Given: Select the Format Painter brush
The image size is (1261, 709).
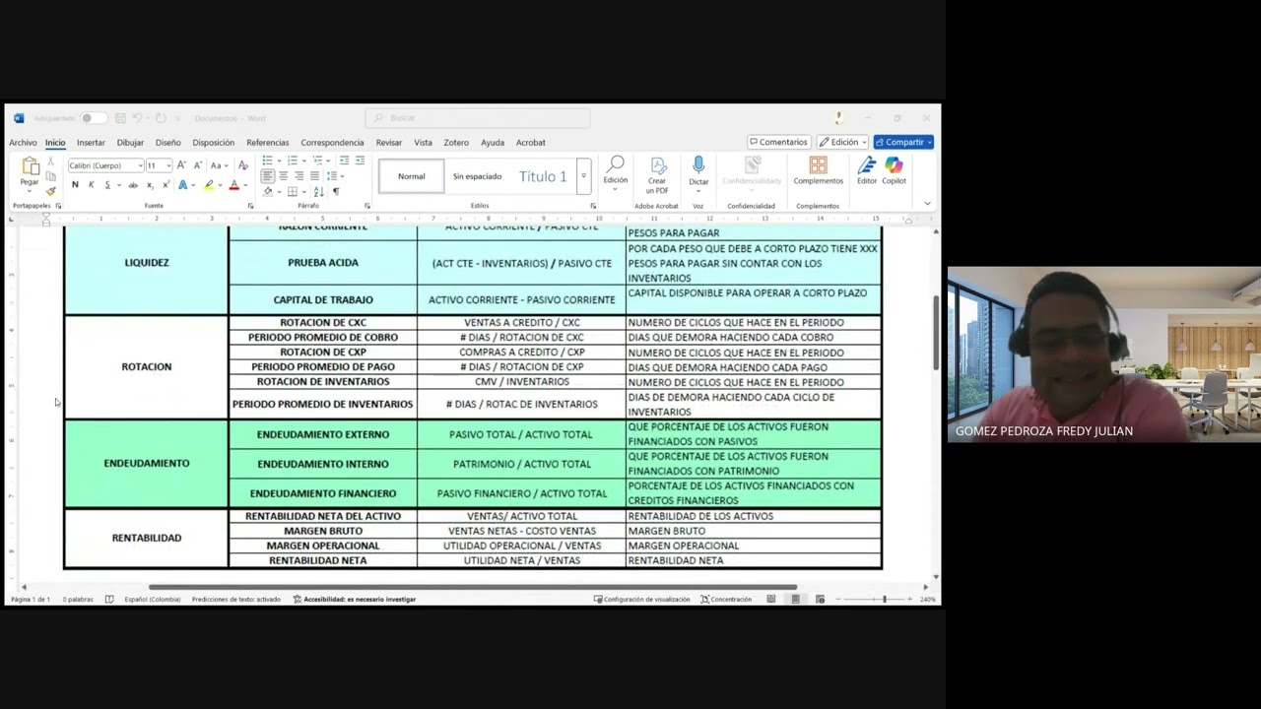Looking at the screenshot, I should coord(51,191).
